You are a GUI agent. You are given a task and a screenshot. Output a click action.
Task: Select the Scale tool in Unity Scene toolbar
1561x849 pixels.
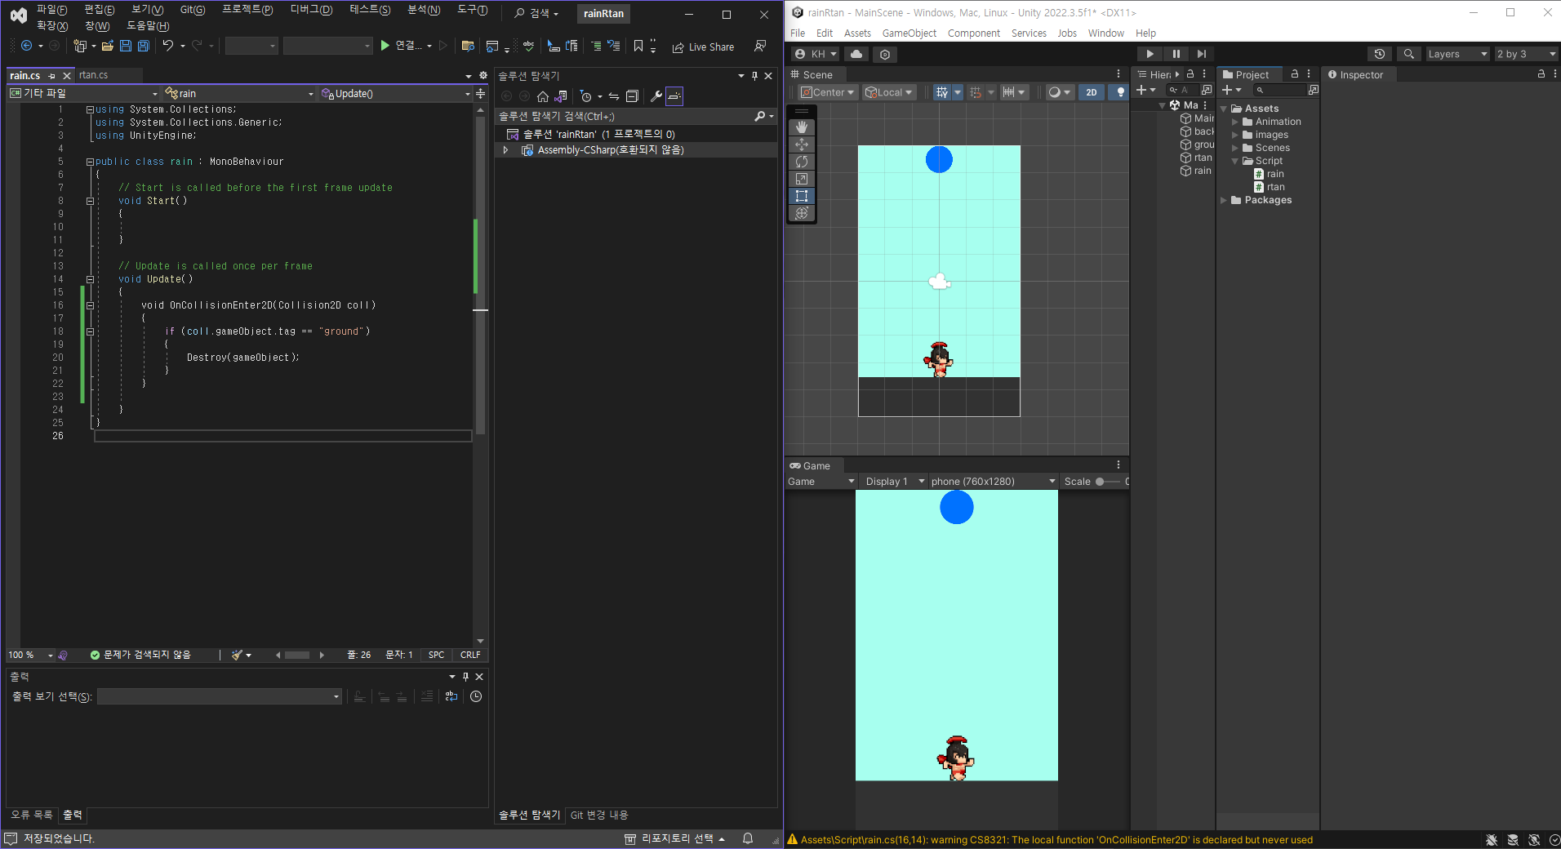click(802, 179)
